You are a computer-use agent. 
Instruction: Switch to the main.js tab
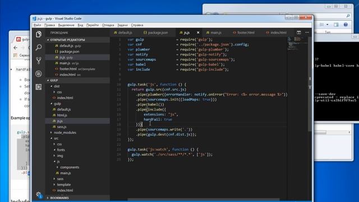[214, 33]
